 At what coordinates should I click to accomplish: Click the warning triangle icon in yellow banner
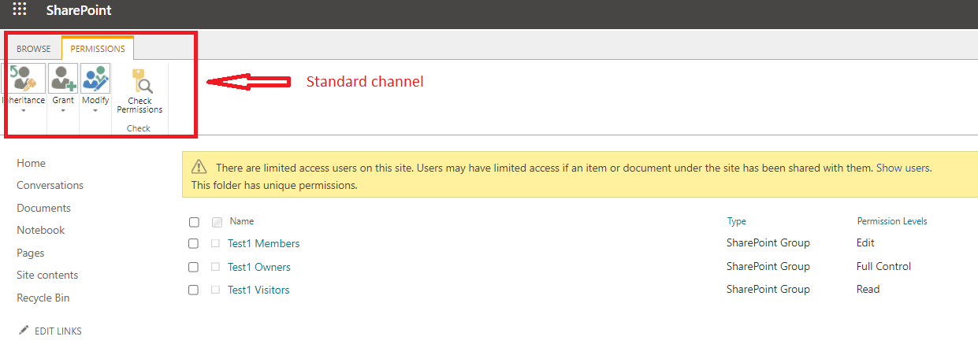(199, 167)
